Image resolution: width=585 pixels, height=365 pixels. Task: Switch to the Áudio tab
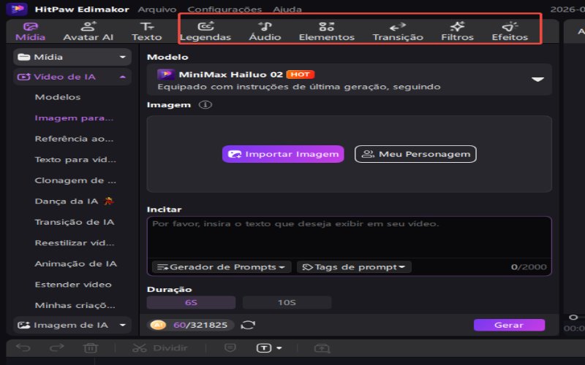265,31
